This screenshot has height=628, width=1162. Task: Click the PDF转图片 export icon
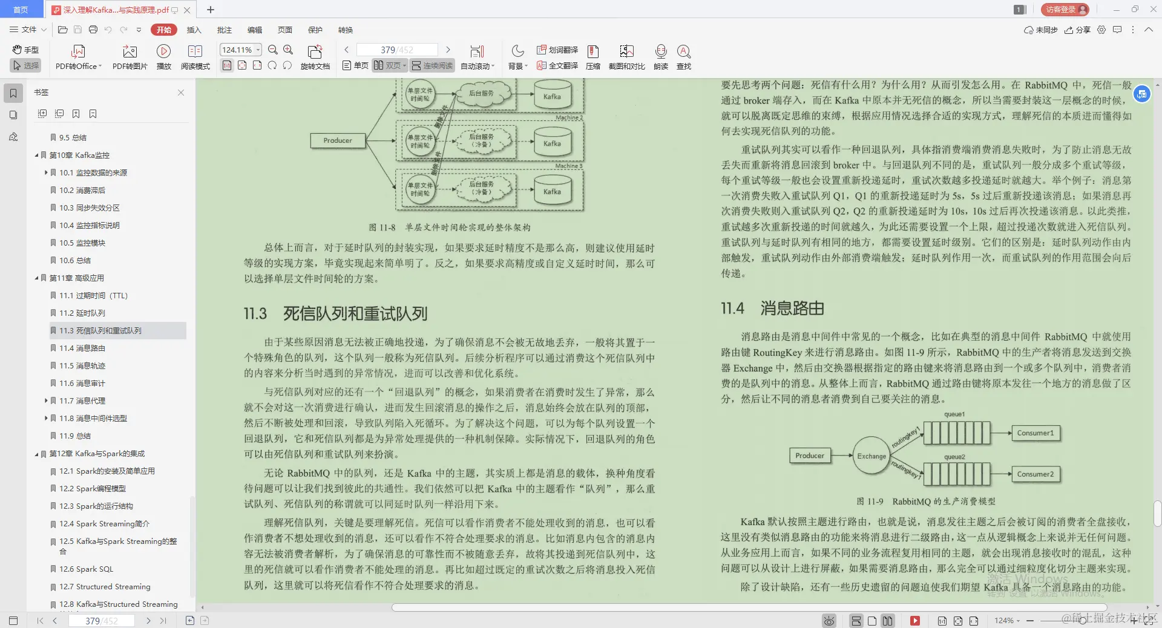[128, 56]
